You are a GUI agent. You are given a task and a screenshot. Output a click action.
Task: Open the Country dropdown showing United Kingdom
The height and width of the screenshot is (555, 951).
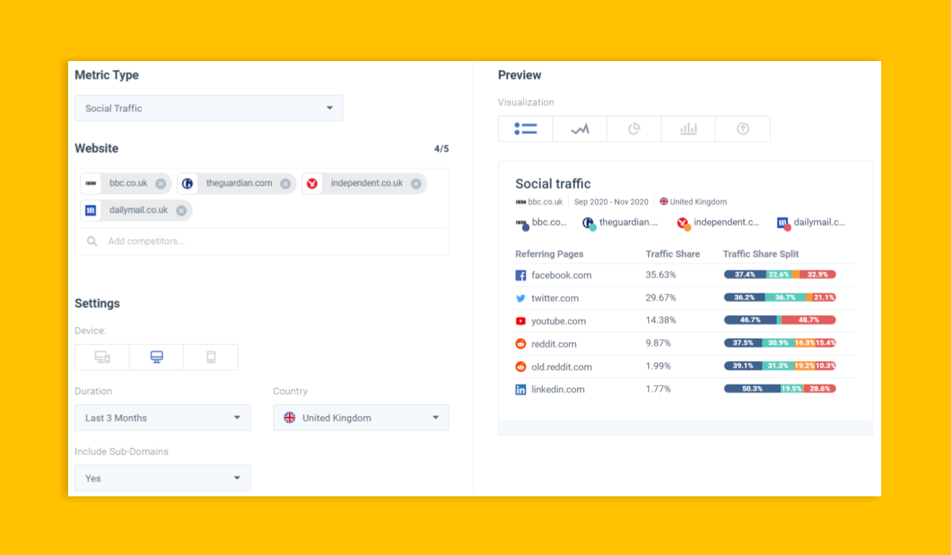[361, 417]
